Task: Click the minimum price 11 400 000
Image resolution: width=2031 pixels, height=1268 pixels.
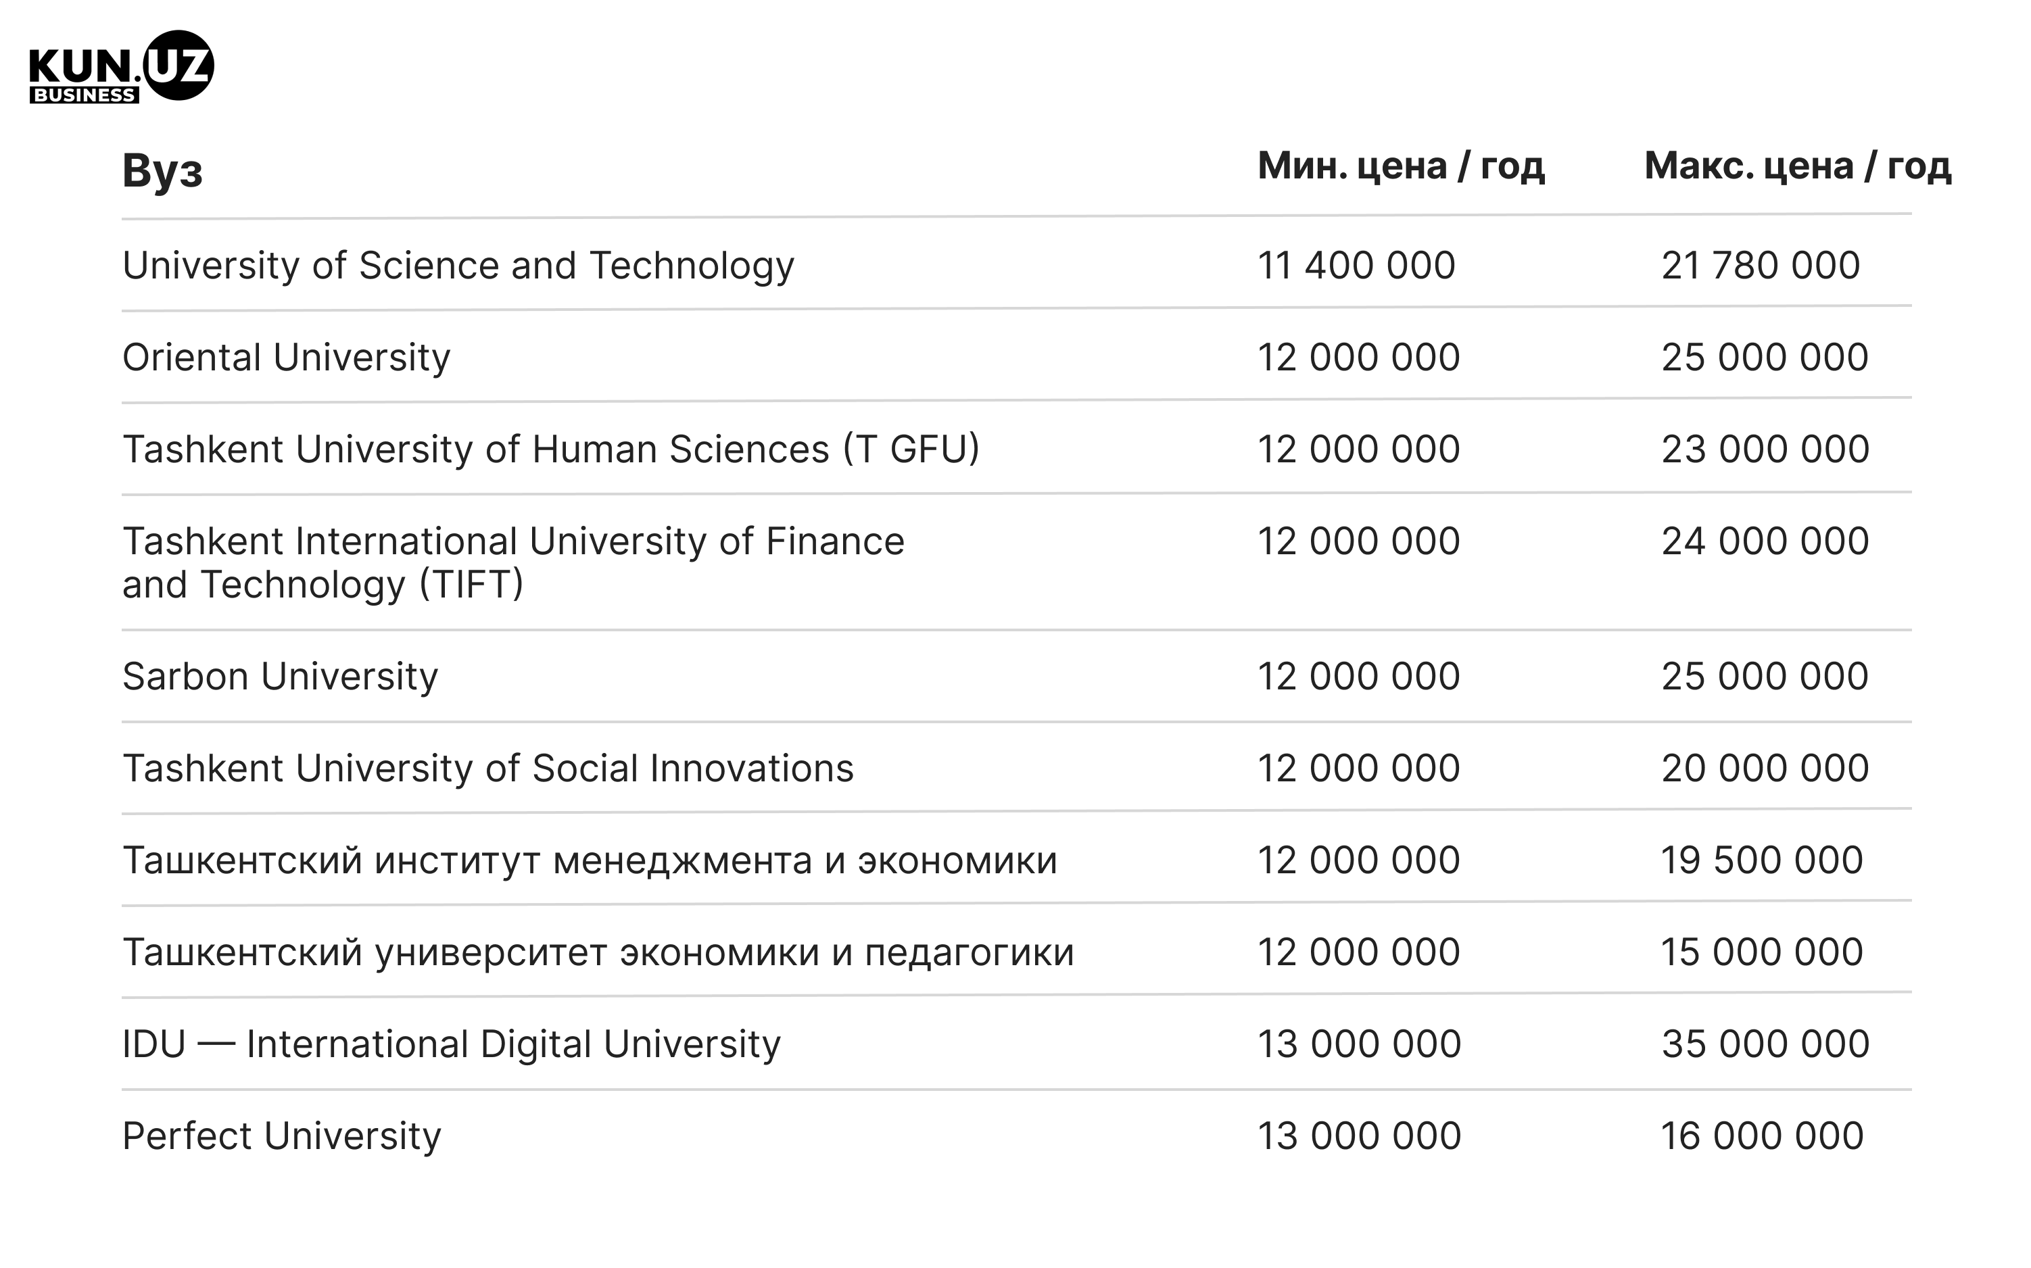Action: [1356, 266]
